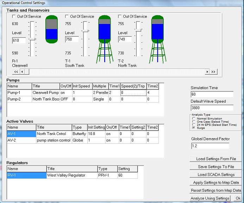Click Analyze Using Settings button
Image resolution: width=244 pixels, height=203 pixels.
[210, 198]
